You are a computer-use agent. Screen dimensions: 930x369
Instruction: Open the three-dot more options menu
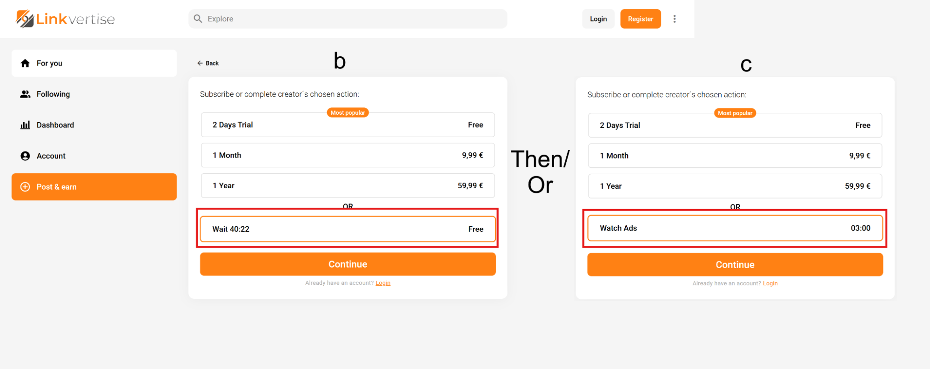[x=675, y=19]
